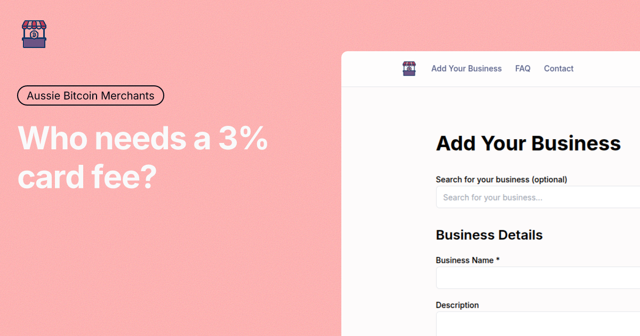The height and width of the screenshot is (336, 640).
Task: Click the 'Description' field label
Action: point(457,305)
